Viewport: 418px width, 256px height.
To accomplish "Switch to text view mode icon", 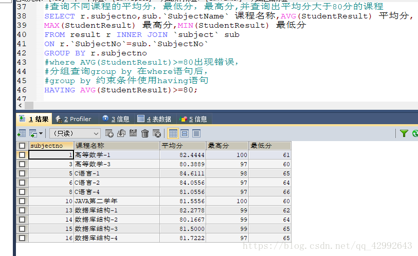I will coord(196,133).
